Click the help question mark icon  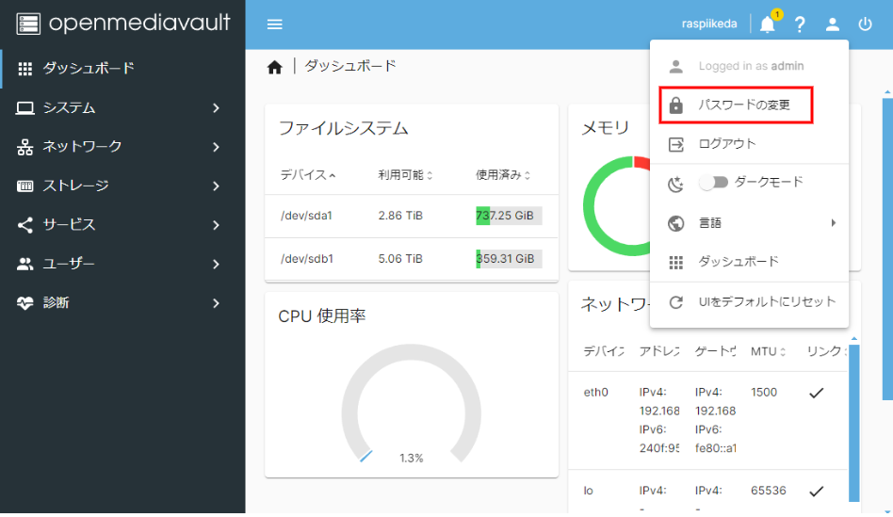(x=800, y=24)
